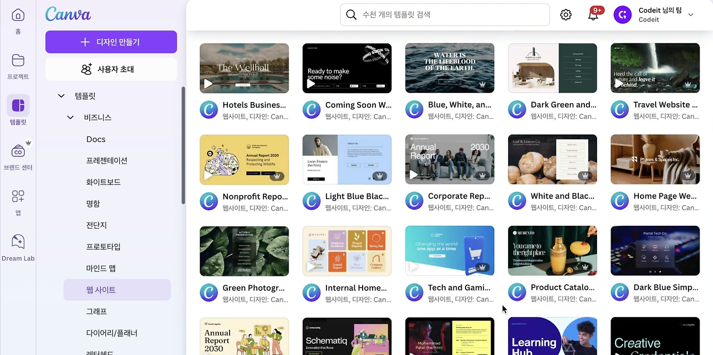Open the Brand Center icon
The image size is (713, 355).
(x=18, y=151)
